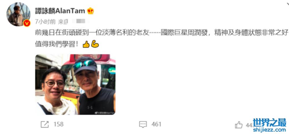This screenshot has height=134, width=289.
Task: Like the post with thumbs-up icon
Action: pyautogui.click(x=239, y=125)
